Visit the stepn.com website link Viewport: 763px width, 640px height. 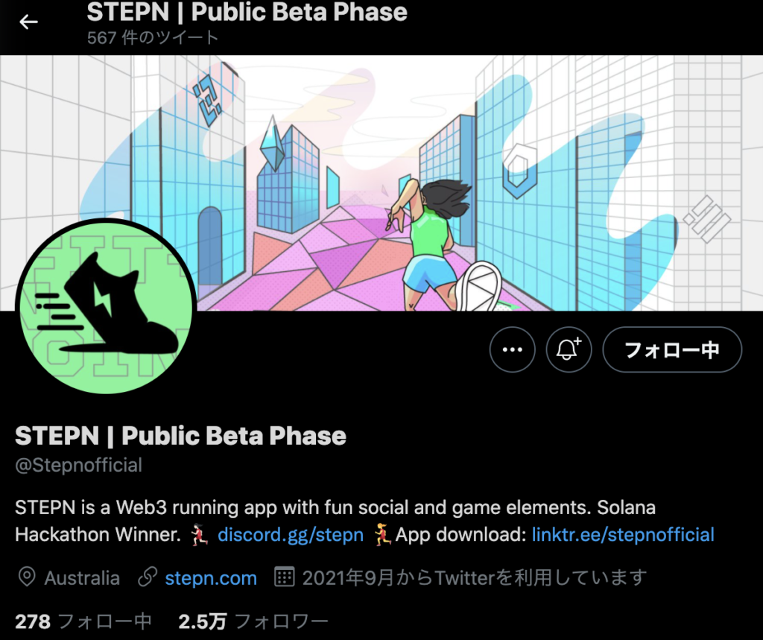coord(211,578)
